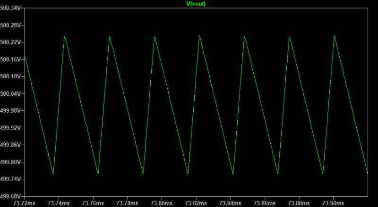Select the 73.86ms time label
This screenshot has width=378, height=207.
265,203
